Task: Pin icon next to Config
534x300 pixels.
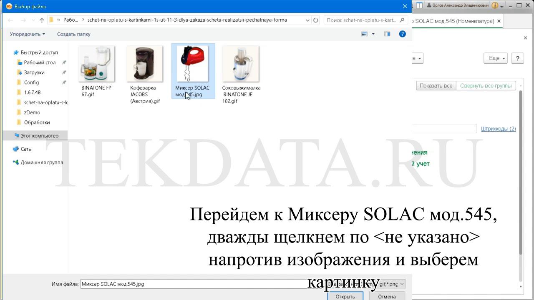Action: coord(64,82)
